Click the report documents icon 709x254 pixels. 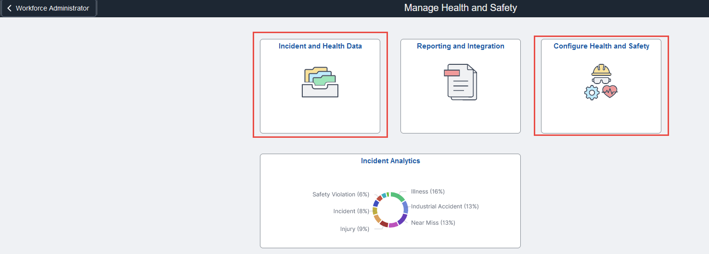tap(460, 82)
